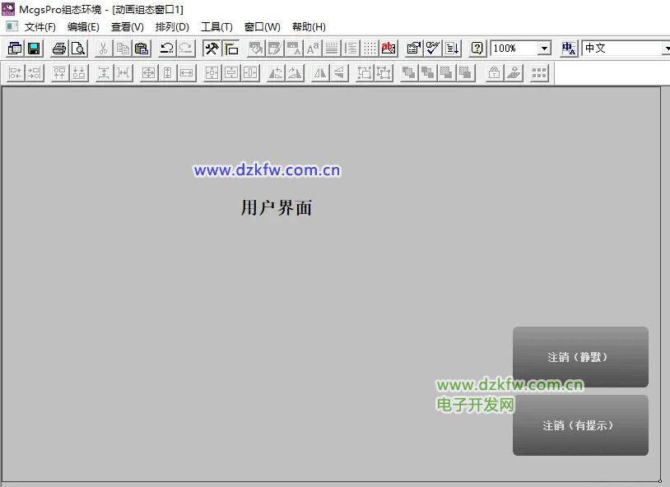Open Print Preview magnifier icon

(77, 49)
